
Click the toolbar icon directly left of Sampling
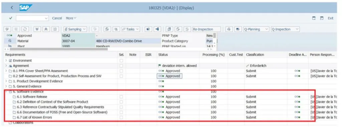click(x=55, y=29)
